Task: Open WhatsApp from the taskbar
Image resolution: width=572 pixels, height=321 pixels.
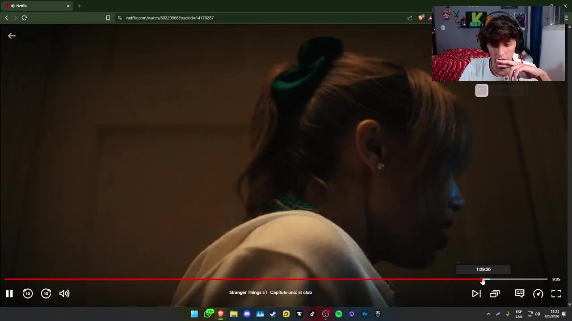Action: pos(208,314)
